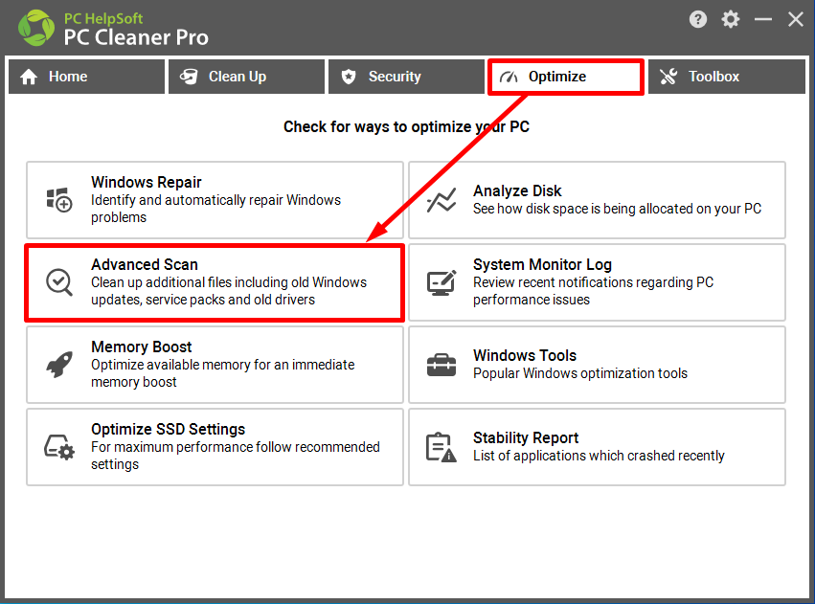Screen dimensions: 815x604
Task: Select the Optimize tab
Action: click(566, 77)
